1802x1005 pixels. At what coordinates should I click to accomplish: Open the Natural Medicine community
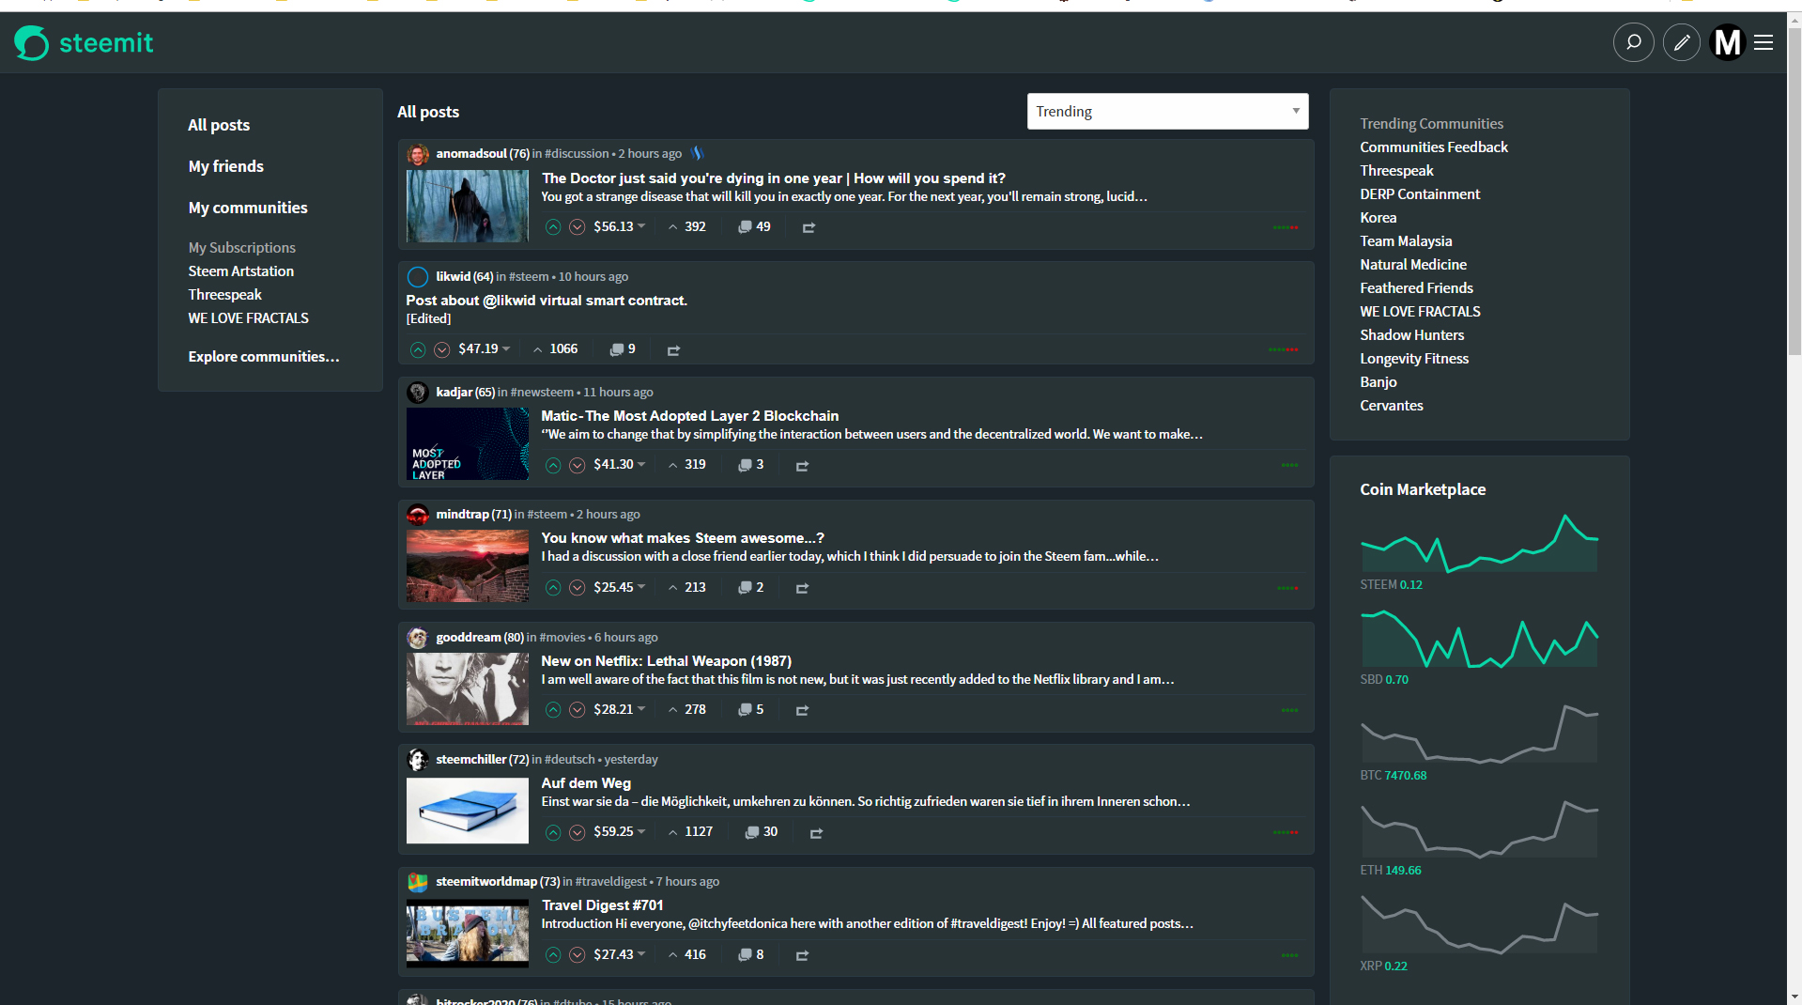1413,265
